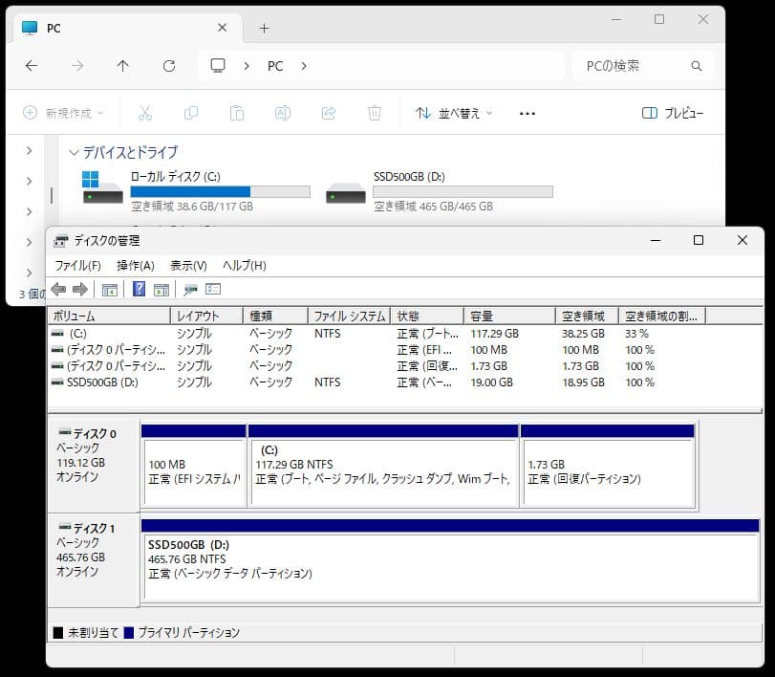
Task: Open the 並べ替え sort options dropdown
Action: tap(455, 113)
